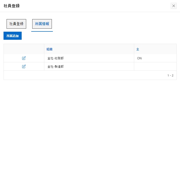Sort by 主 column header
The width and height of the screenshot is (180, 171).
pos(138,49)
